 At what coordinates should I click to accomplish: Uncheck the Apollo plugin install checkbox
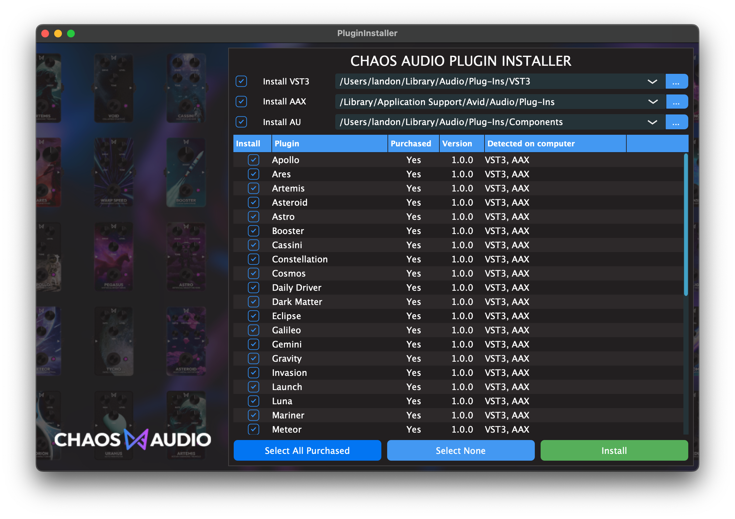253,160
